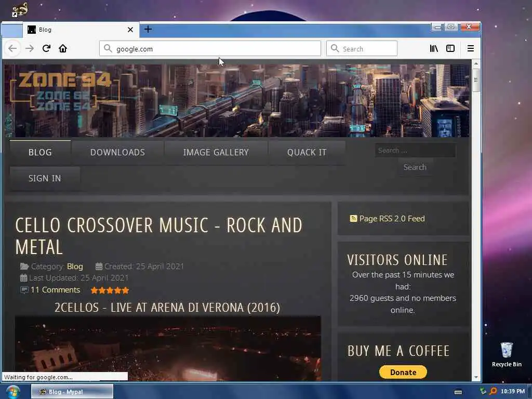
Task: Open the Library bookmarks icon
Action: (x=434, y=48)
